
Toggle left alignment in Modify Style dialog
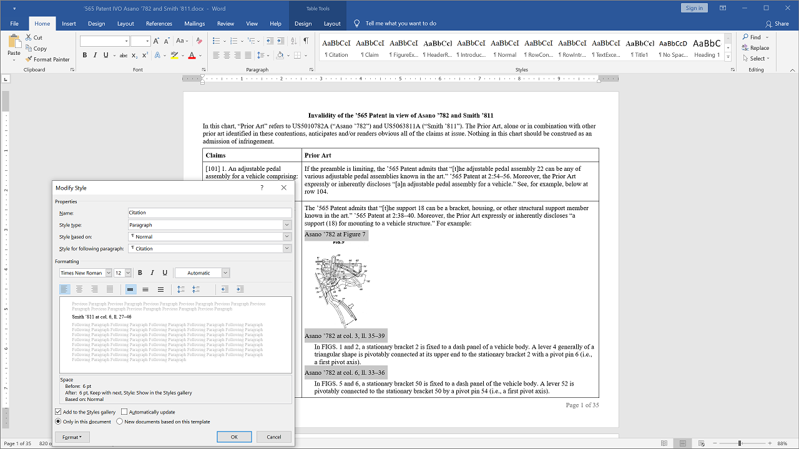(x=64, y=289)
